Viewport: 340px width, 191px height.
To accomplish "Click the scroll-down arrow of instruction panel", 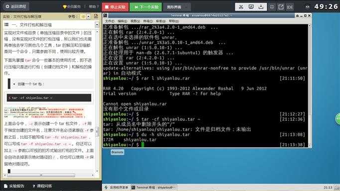I will [x=97, y=171].
